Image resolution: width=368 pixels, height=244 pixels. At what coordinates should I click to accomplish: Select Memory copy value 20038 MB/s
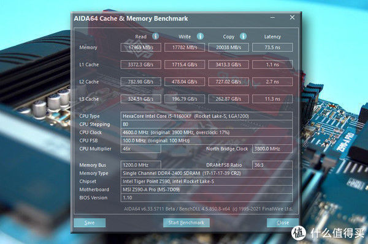point(229,47)
